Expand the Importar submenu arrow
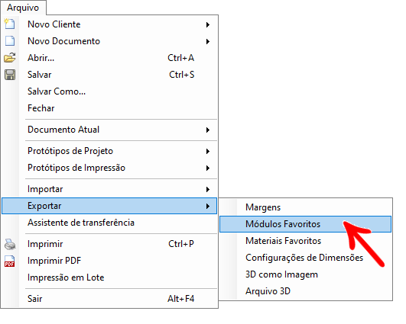 [x=208, y=190]
